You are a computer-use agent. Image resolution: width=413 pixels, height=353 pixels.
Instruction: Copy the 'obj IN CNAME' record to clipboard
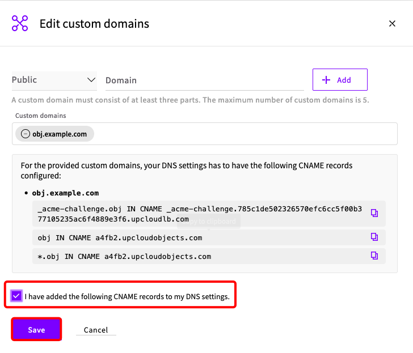click(x=374, y=237)
